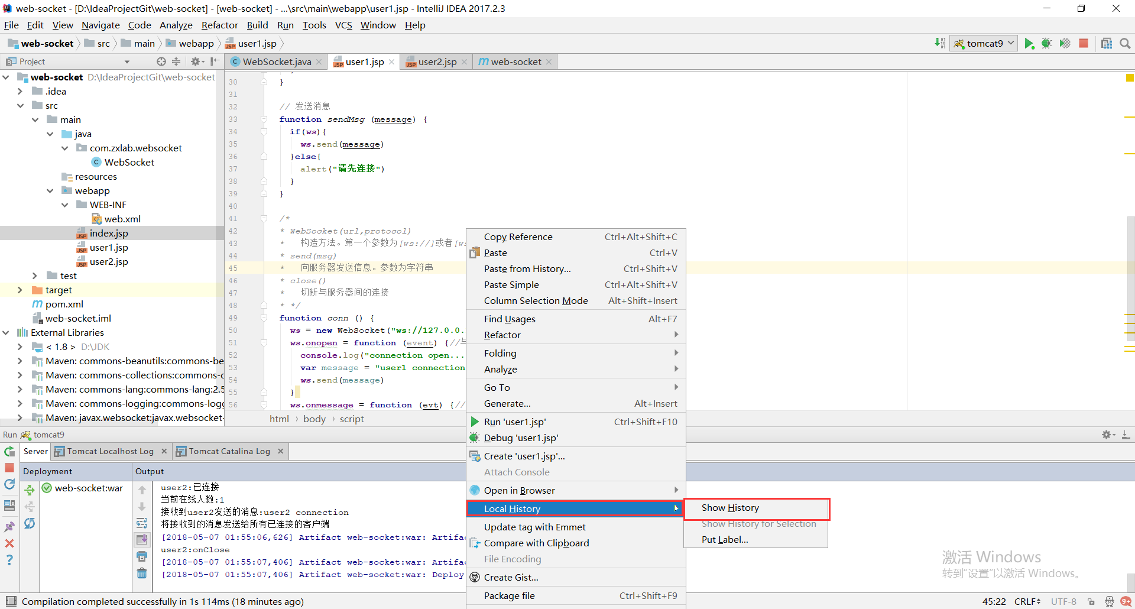The image size is (1135, 609).
Task: Rerun tomcat9 server in Run panel
Action: pos(9,452)
